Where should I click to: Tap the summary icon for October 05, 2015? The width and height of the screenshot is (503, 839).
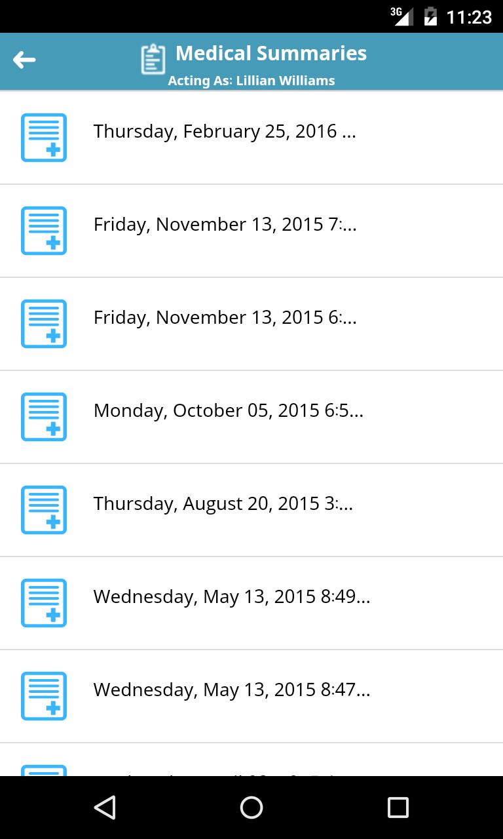[44, 417]
